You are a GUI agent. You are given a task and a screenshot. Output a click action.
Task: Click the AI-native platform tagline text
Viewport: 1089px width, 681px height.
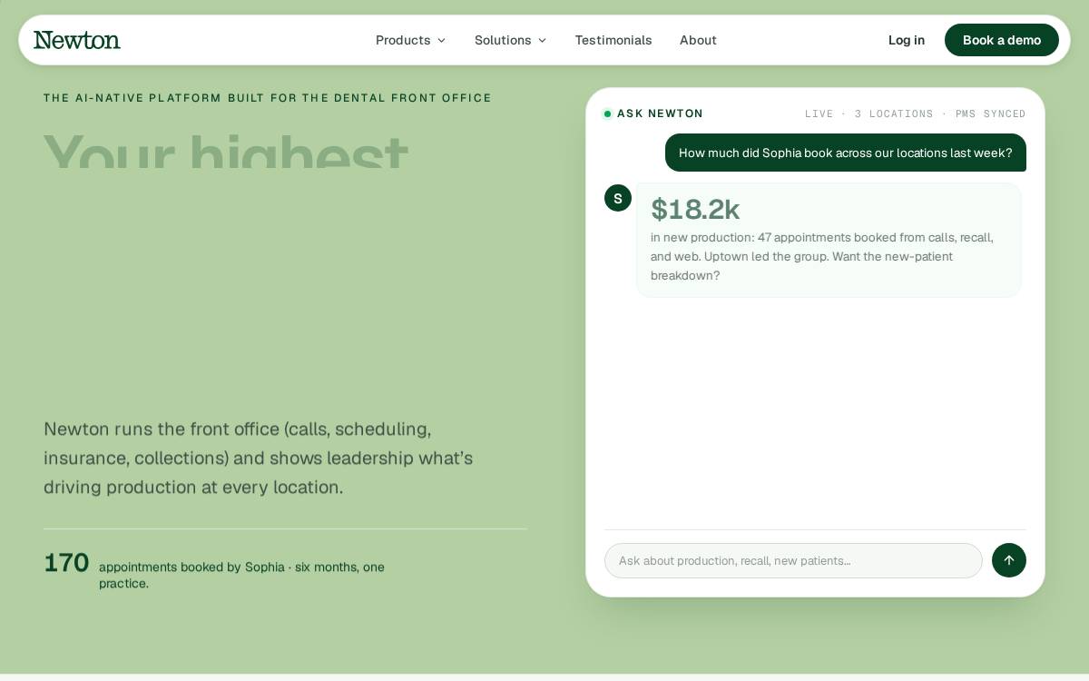[x=268, y=98]
